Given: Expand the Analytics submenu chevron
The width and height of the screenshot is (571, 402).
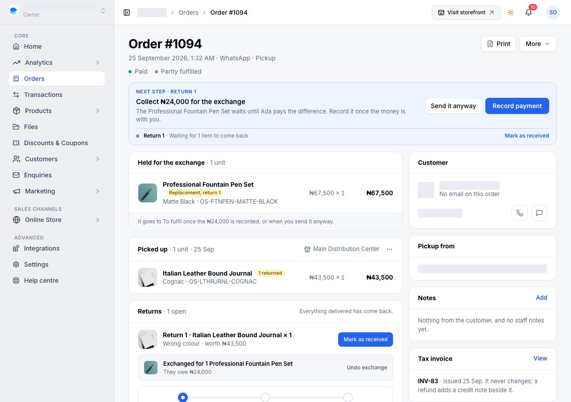Looking at the screenshot, I should point(98,63).
